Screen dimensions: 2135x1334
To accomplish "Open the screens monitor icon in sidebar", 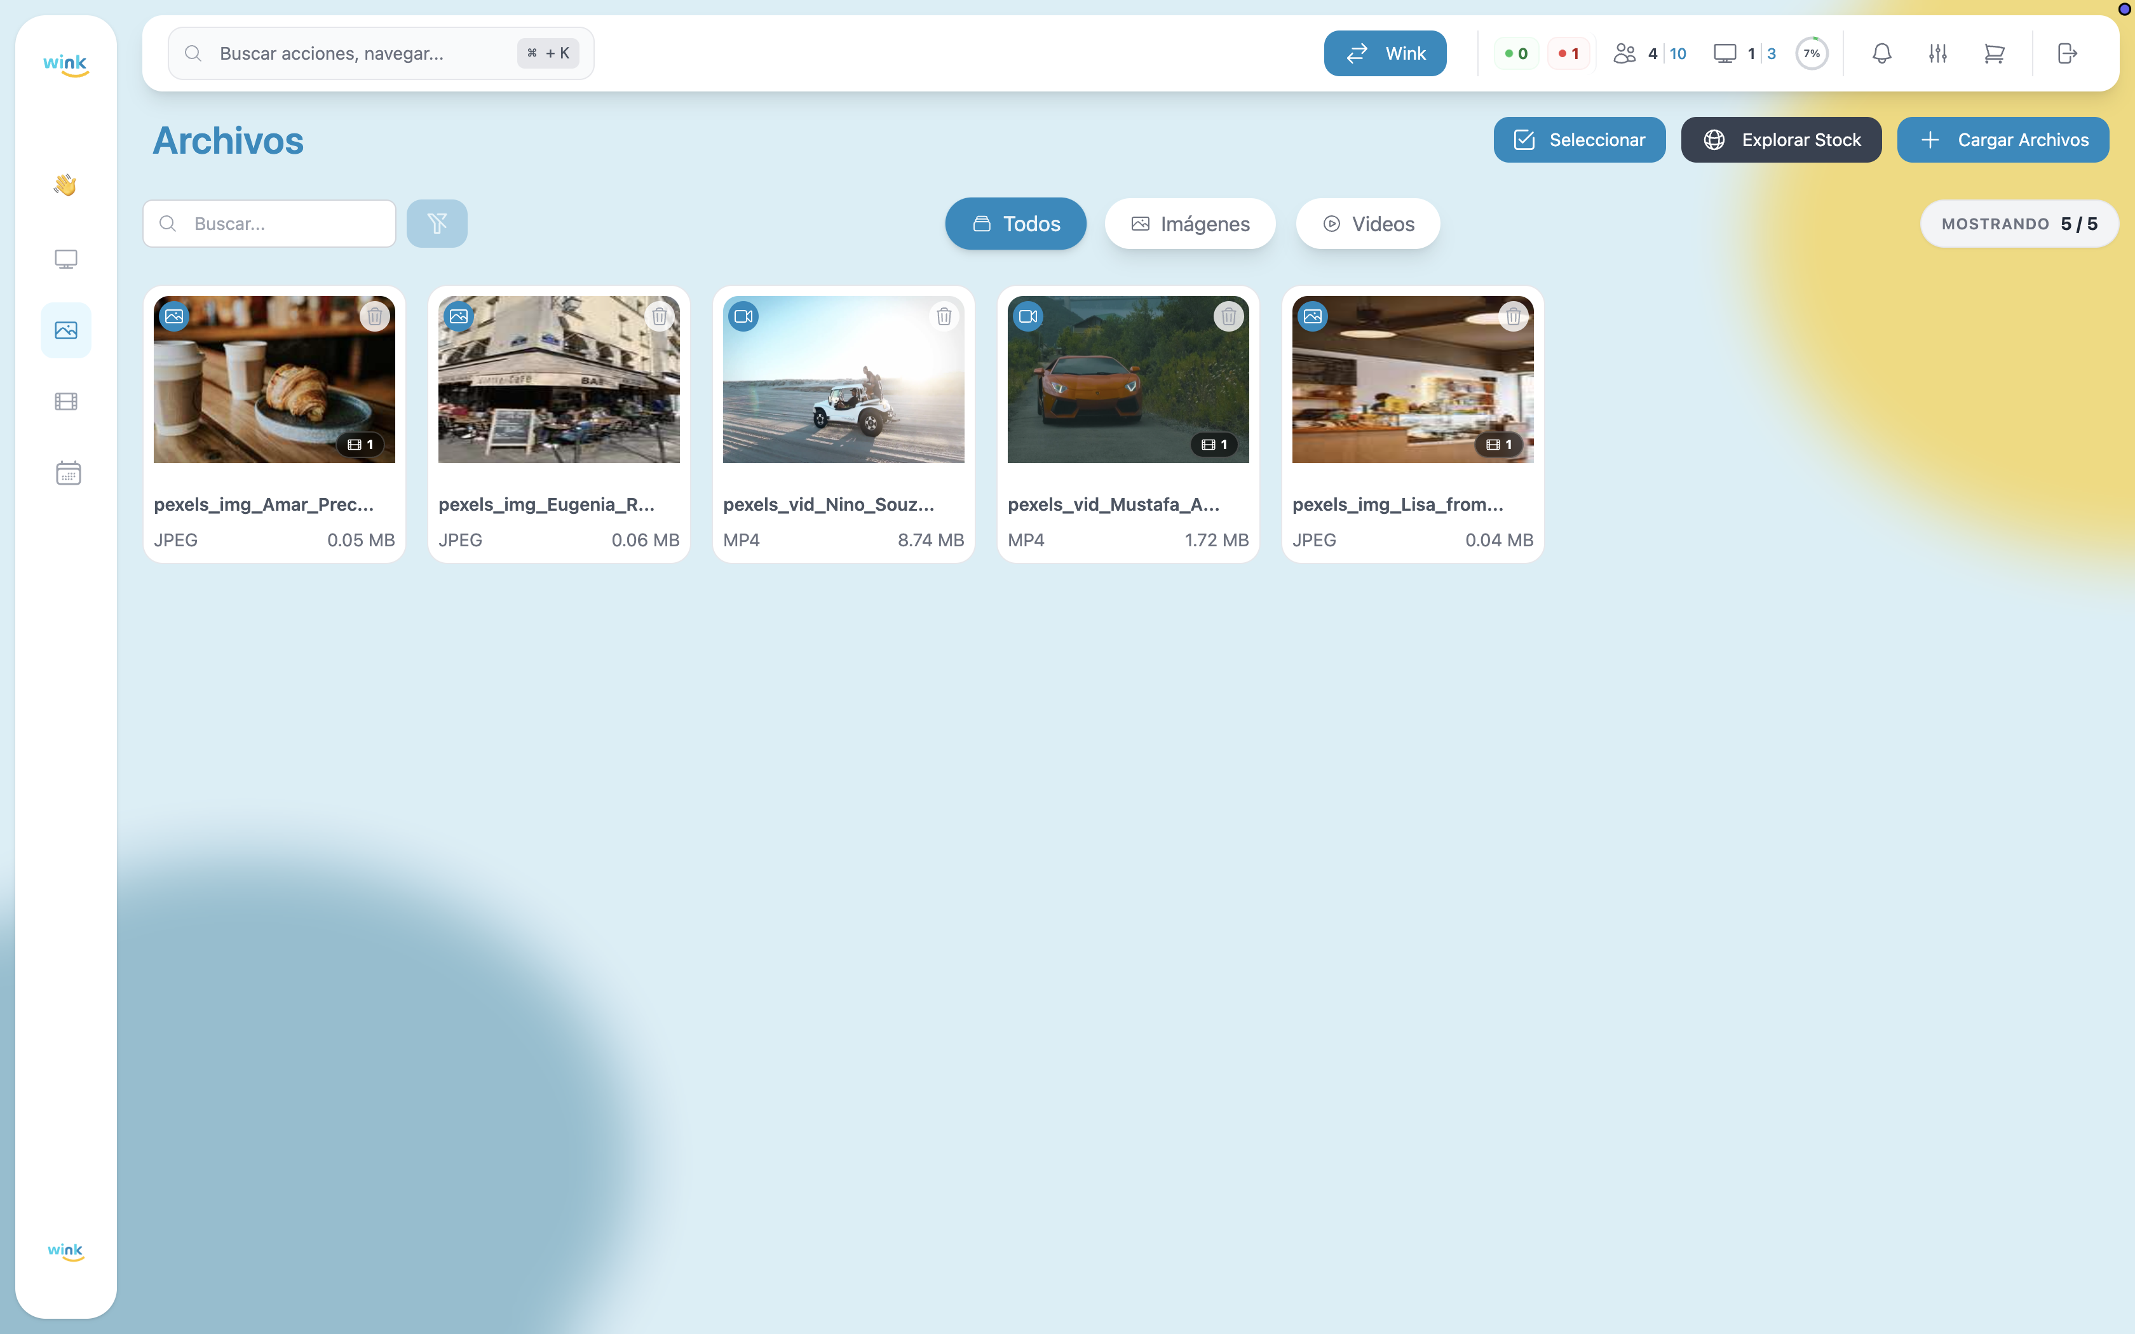I will 66,259.
